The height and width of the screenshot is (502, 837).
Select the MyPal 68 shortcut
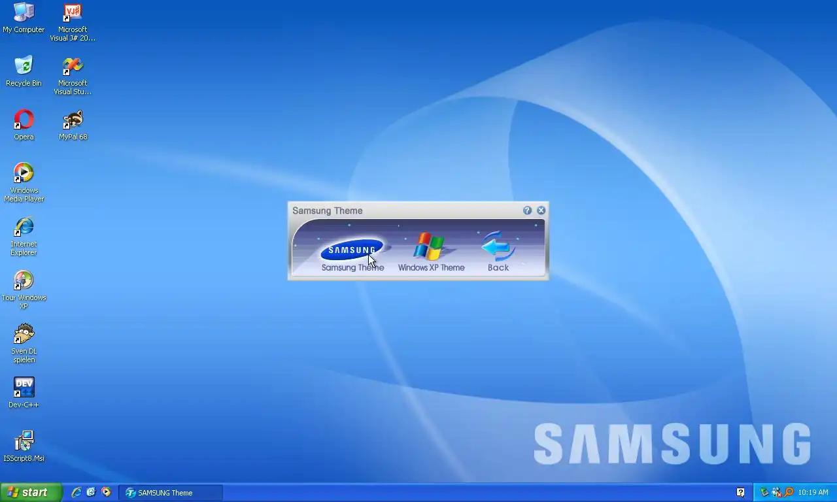[x=73, y=125]
